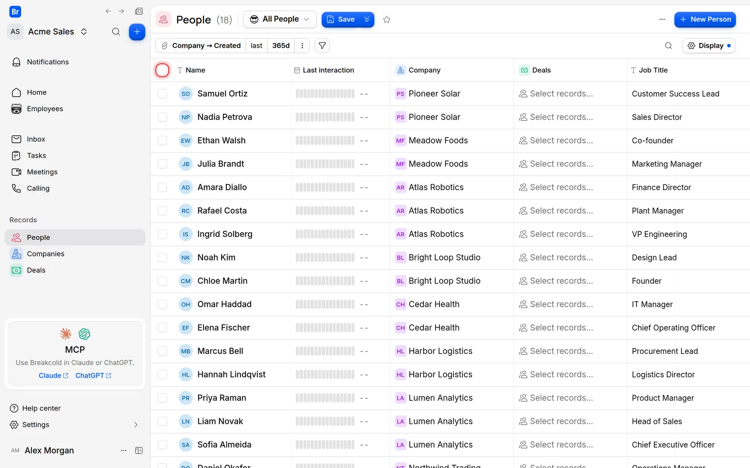Expand the Settings chevron
The height and width of the screenshot is (468, 750).
coord(136,424)
